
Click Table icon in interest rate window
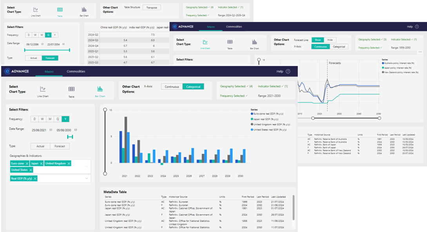230,42
